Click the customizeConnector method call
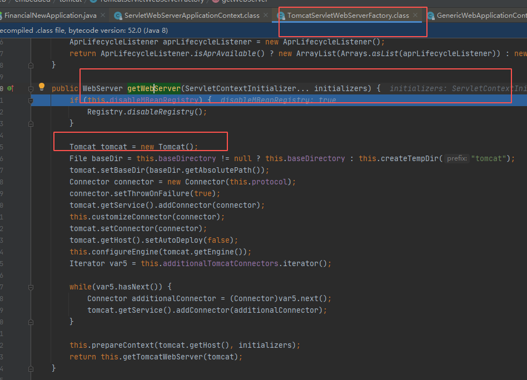527x380 pixels. pyautogui.click(x=132, y=217)
